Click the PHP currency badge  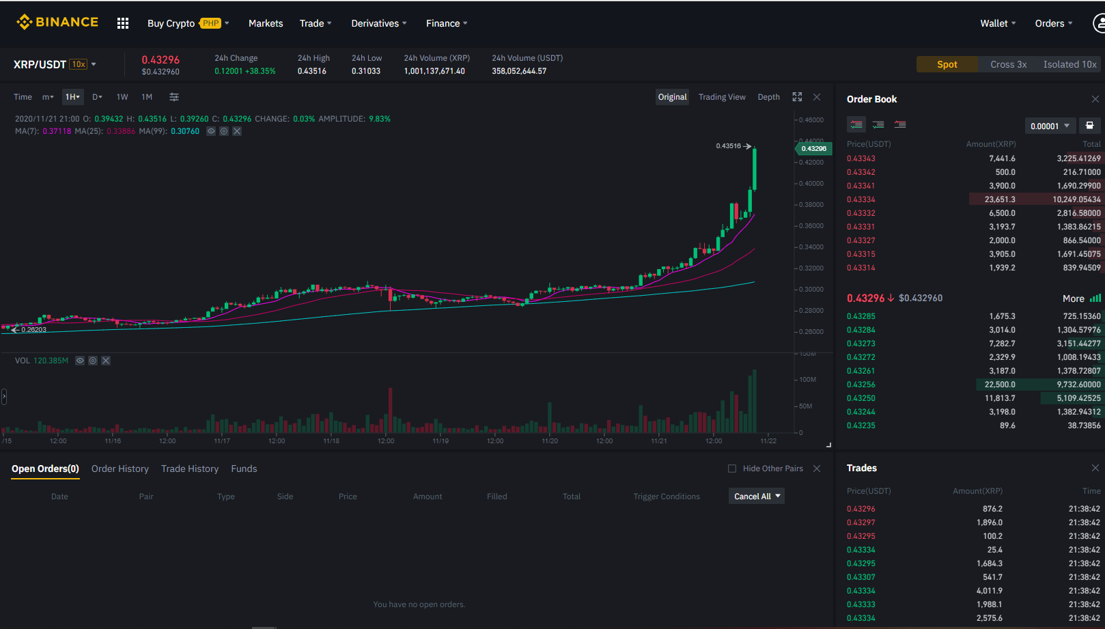(x=210, y=23)
